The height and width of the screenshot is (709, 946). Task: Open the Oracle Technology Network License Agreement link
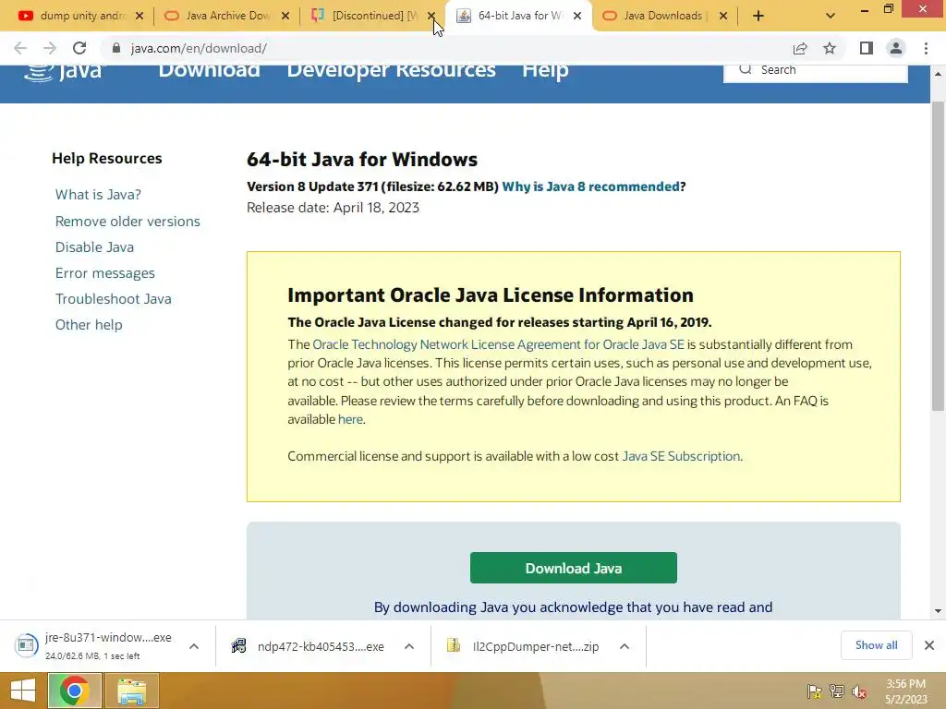(x=498, y=344)
